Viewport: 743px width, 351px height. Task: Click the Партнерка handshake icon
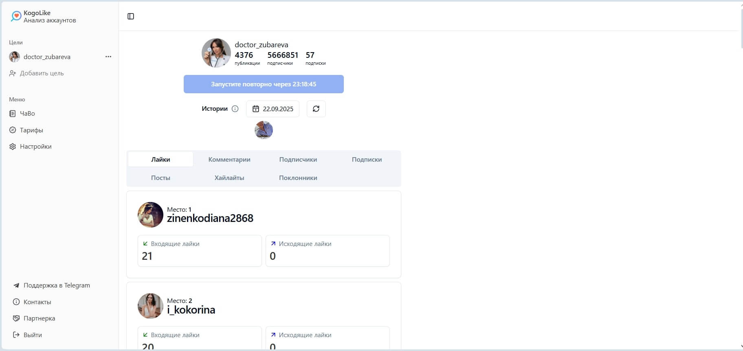pyautogui.click(x=16, y=318)
